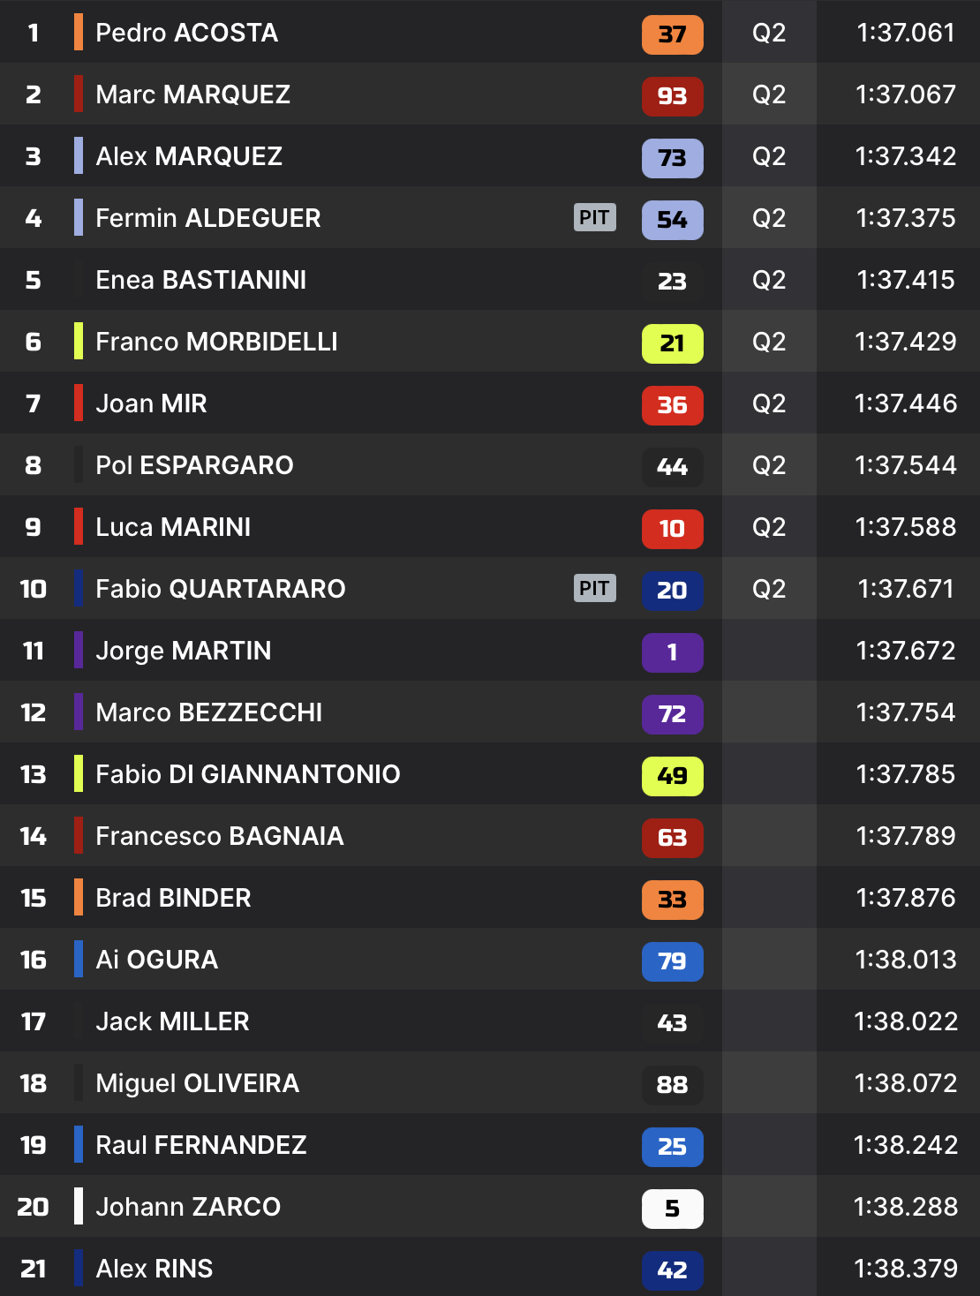Image resolution: width=980 pixels, height=1296 pixels.
Task: Select Fabio DI GIANNANTONIO name
Action: click(247, 774)
